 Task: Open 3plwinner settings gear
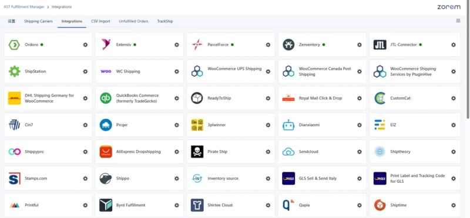coord(268,125)
